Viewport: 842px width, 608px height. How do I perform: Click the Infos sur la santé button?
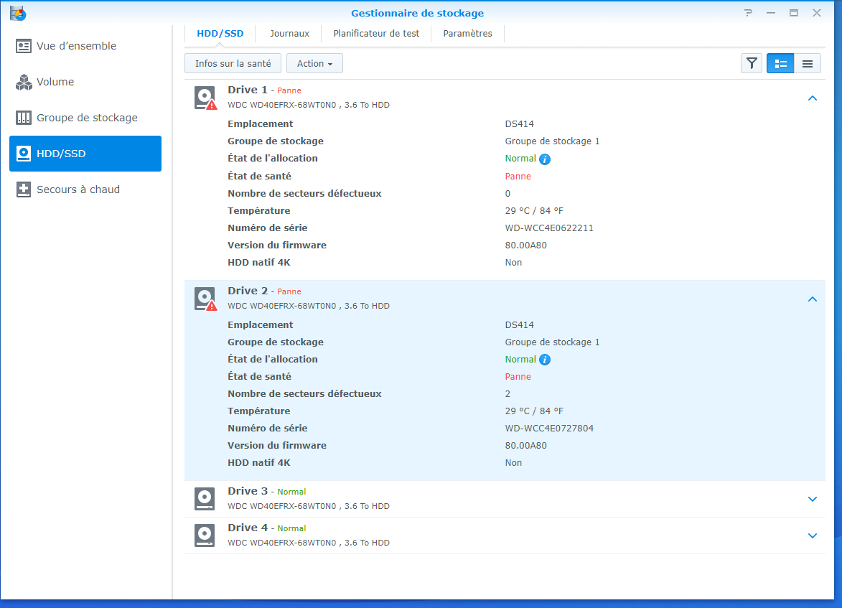coord(233,64)
